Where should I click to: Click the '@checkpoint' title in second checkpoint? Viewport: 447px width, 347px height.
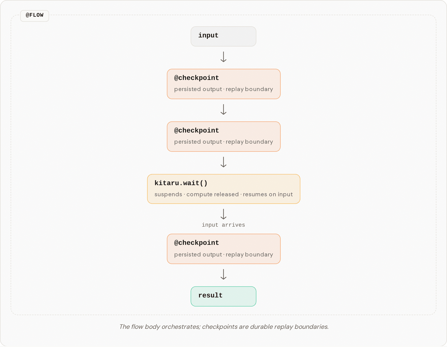click(x=197, y=131)
